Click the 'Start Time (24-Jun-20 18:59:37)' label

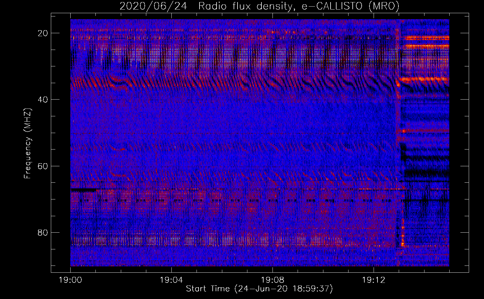[x=259, y=289]
